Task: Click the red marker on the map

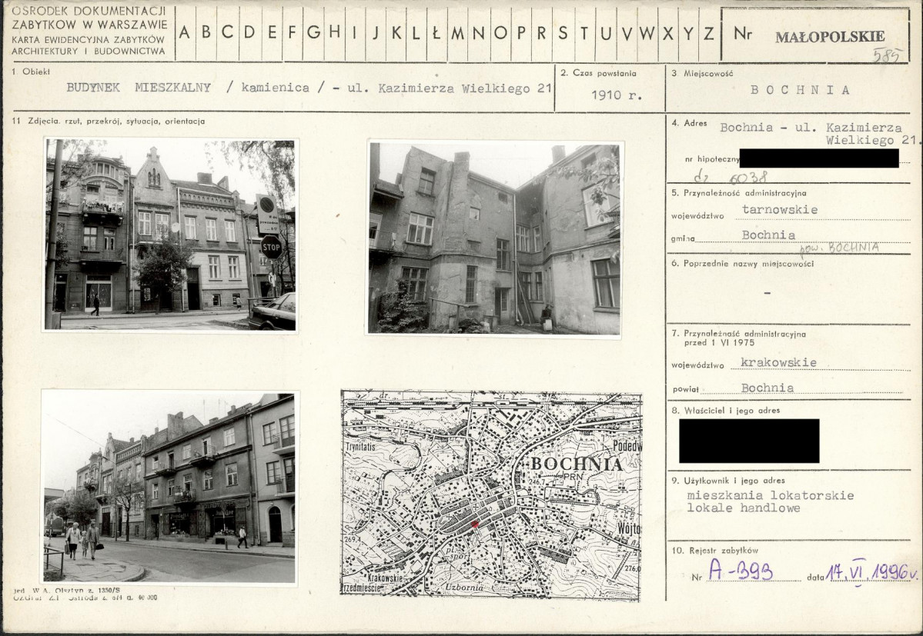Action: tap(475, 524)
